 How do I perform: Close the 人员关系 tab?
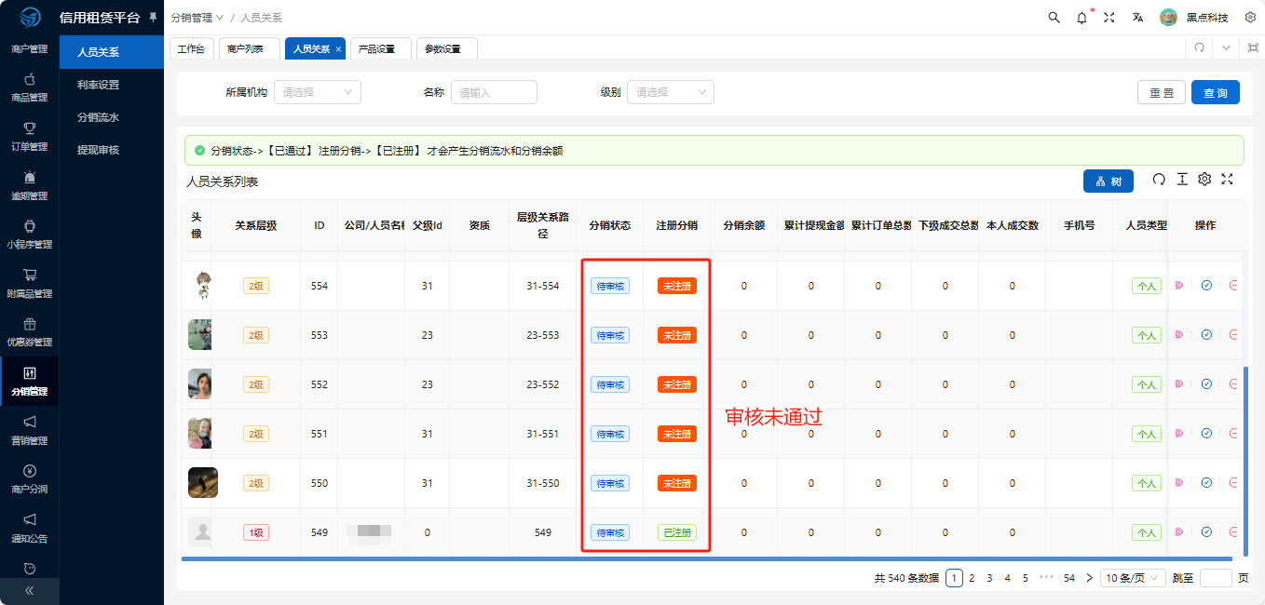(338, 49)
